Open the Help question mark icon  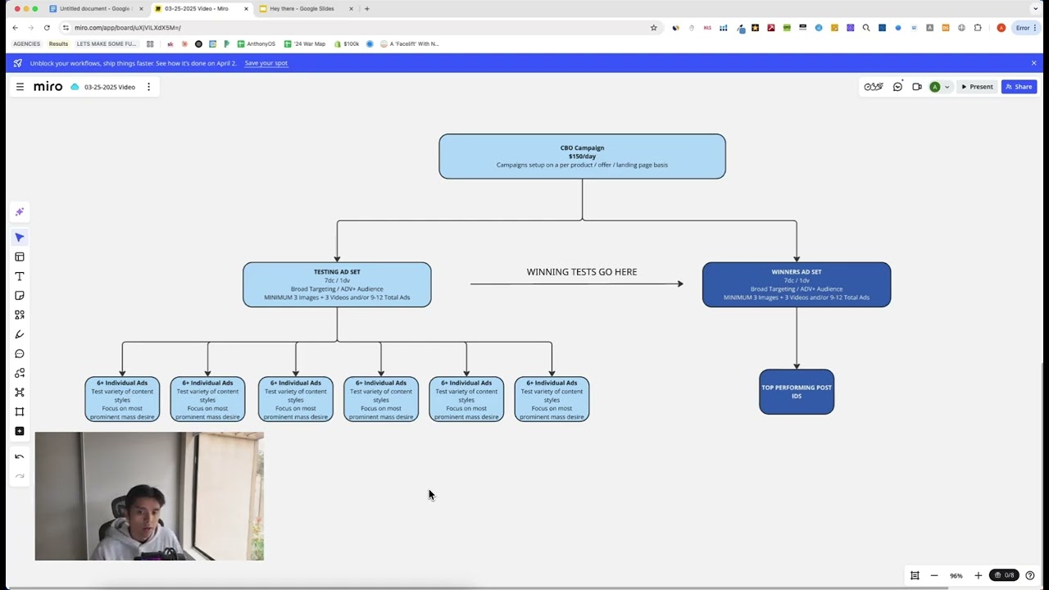click(x=1030, y=575)
